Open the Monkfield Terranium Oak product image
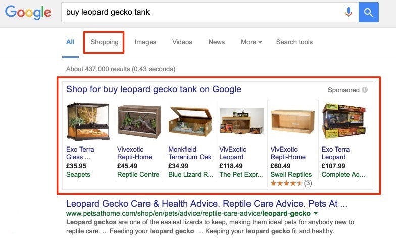 [190, 121]
